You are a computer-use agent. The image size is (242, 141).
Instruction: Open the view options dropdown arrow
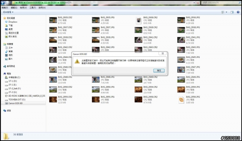tap(226, 12)
